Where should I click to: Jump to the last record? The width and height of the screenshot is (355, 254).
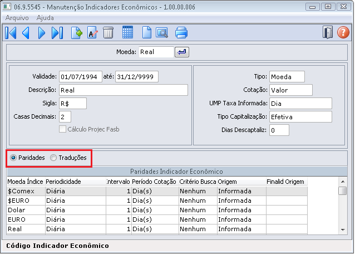pos(57,33)
